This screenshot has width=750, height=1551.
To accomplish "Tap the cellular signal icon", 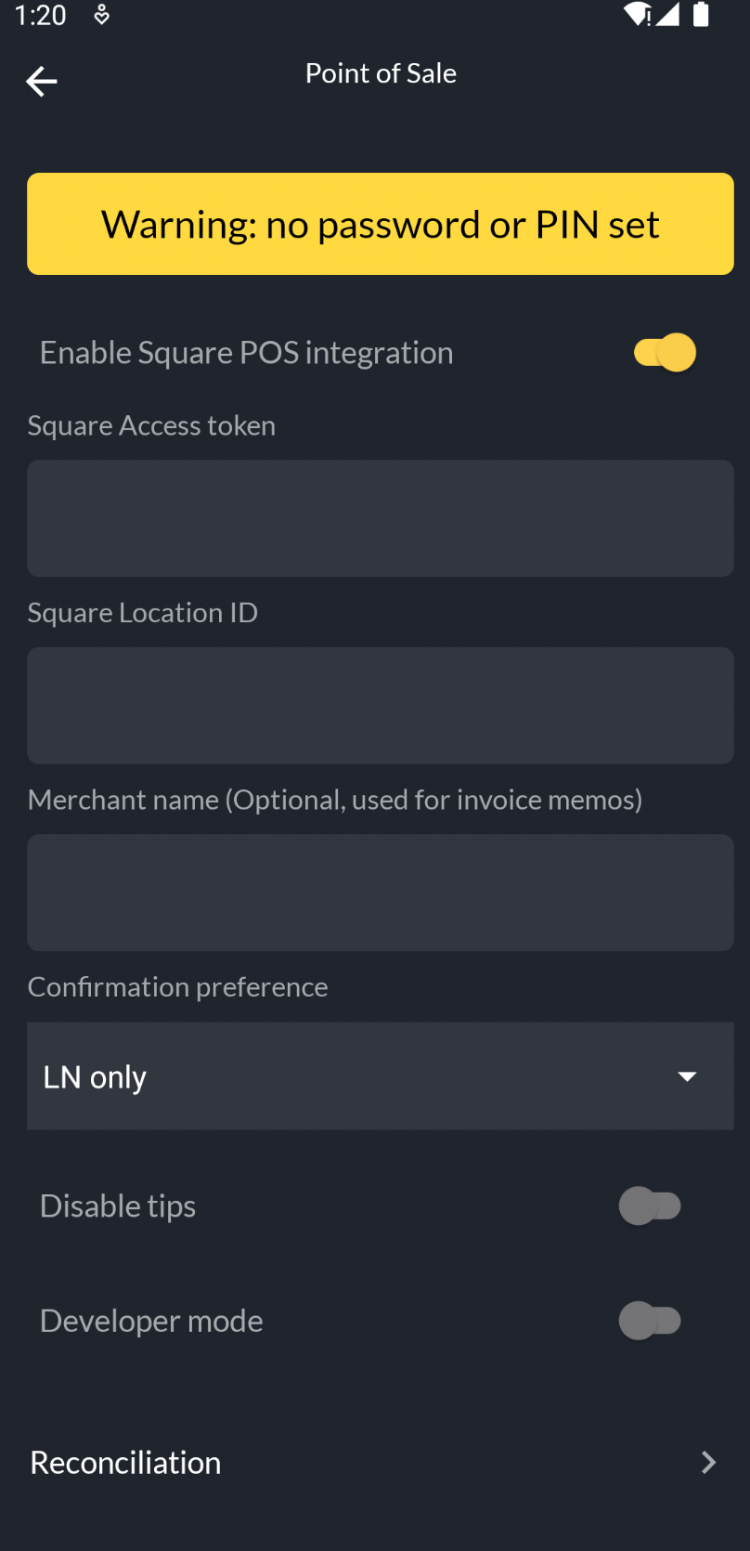I will click(x=667, y=15).
